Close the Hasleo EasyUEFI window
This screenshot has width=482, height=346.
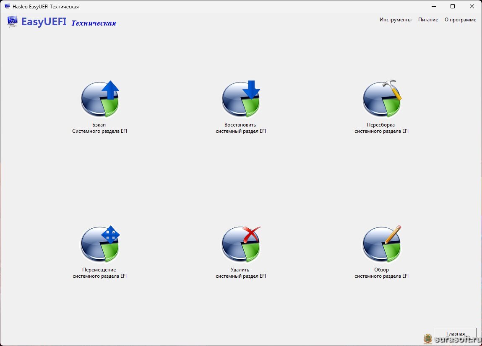click(472, 6)
